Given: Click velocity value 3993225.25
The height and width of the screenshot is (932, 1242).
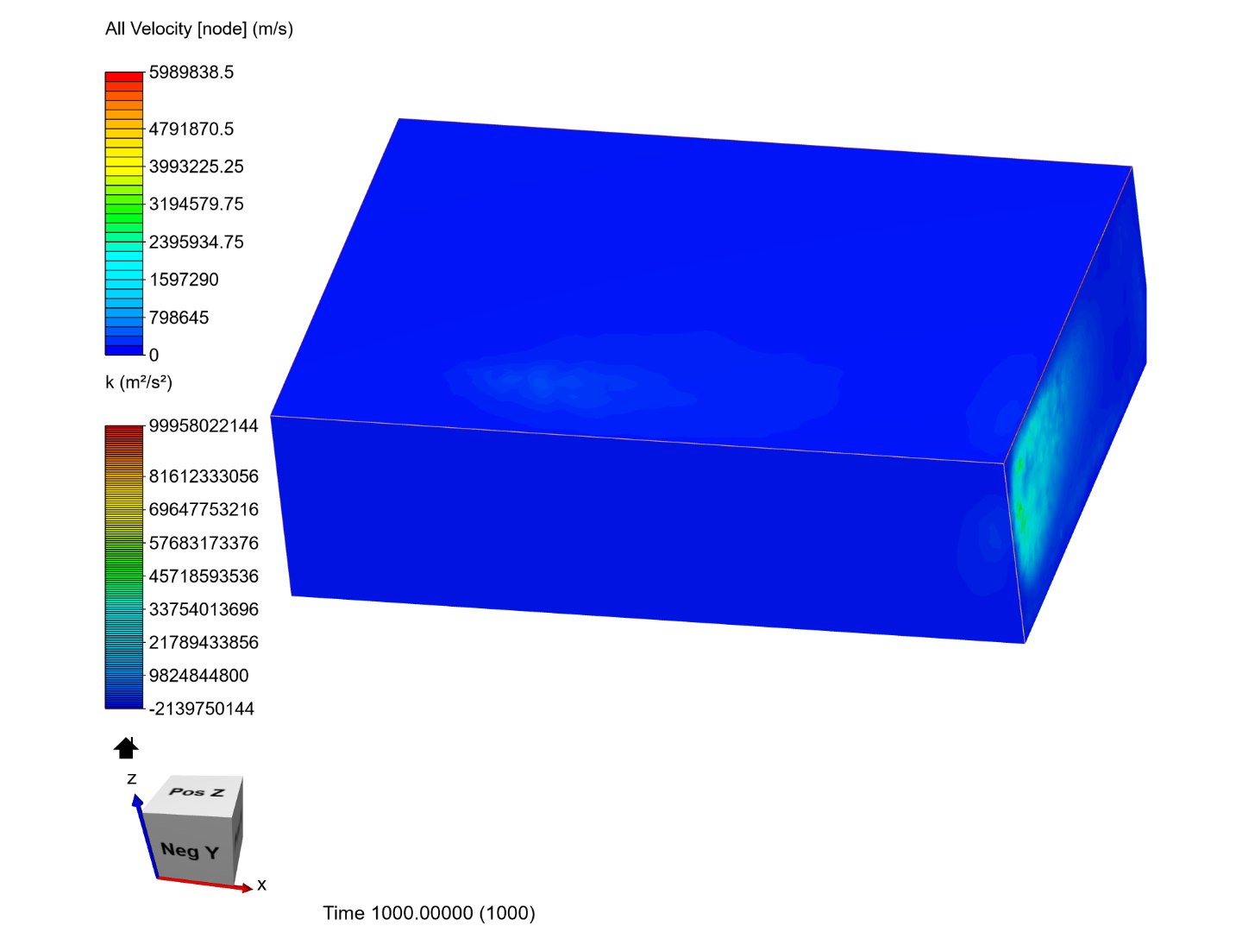Looking at the screenshot, I should point(197,167).
